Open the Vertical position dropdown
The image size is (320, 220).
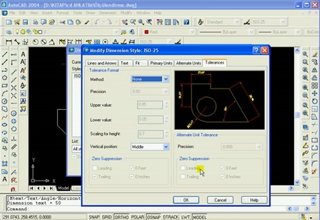(x=166, y=147)
